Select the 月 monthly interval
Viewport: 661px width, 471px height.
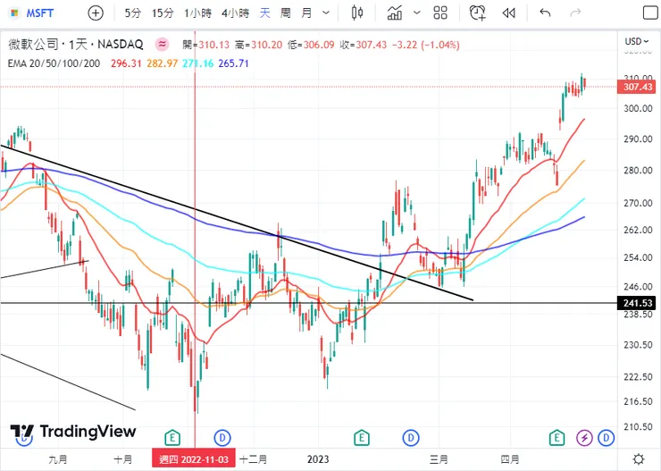coord(306,13)
